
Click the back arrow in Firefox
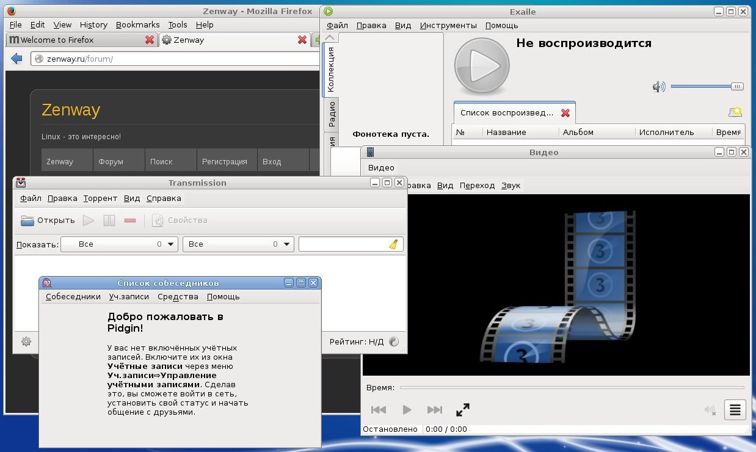pyautogui.click(x=16, y=59)
